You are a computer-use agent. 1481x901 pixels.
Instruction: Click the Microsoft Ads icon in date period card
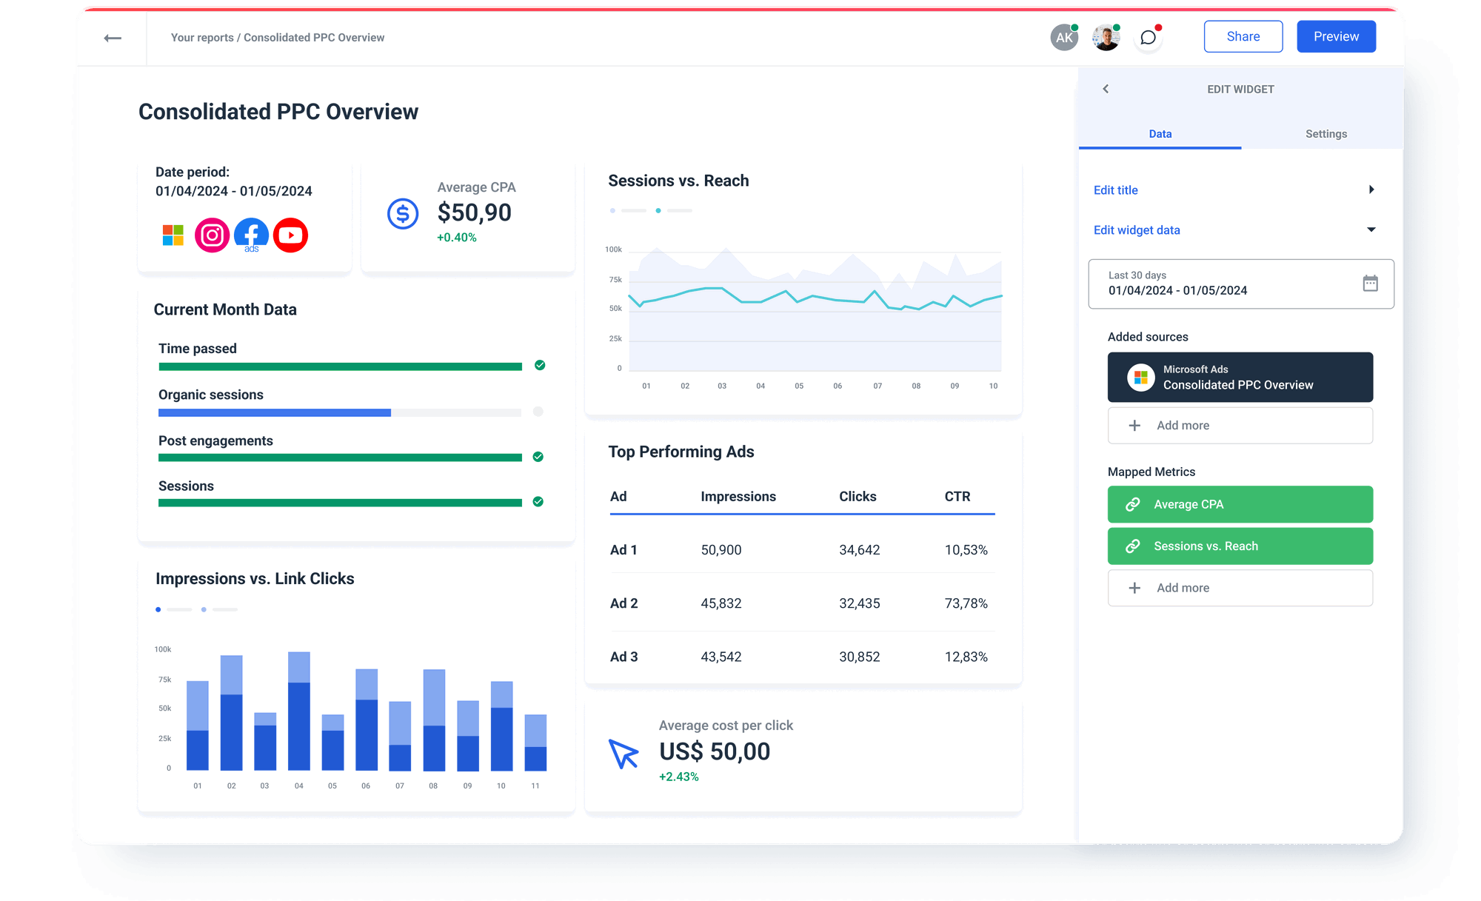tap(173, 235)
